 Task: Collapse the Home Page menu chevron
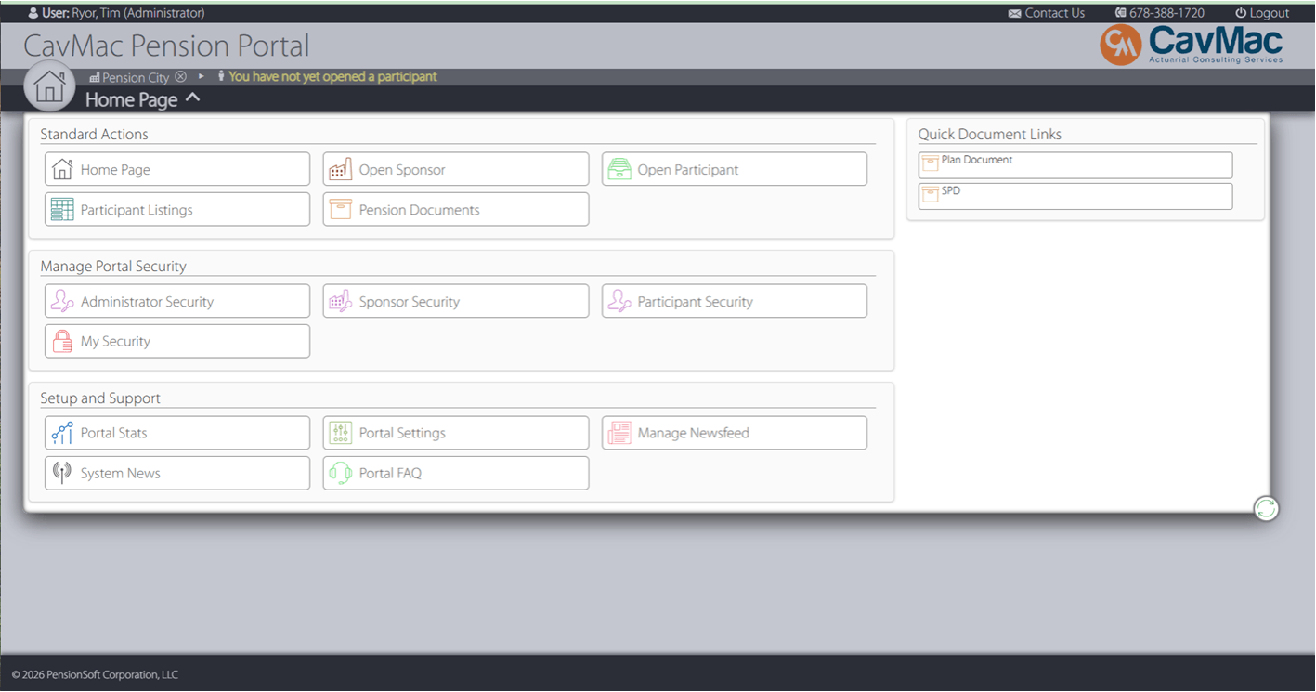(x=192, y=98)
